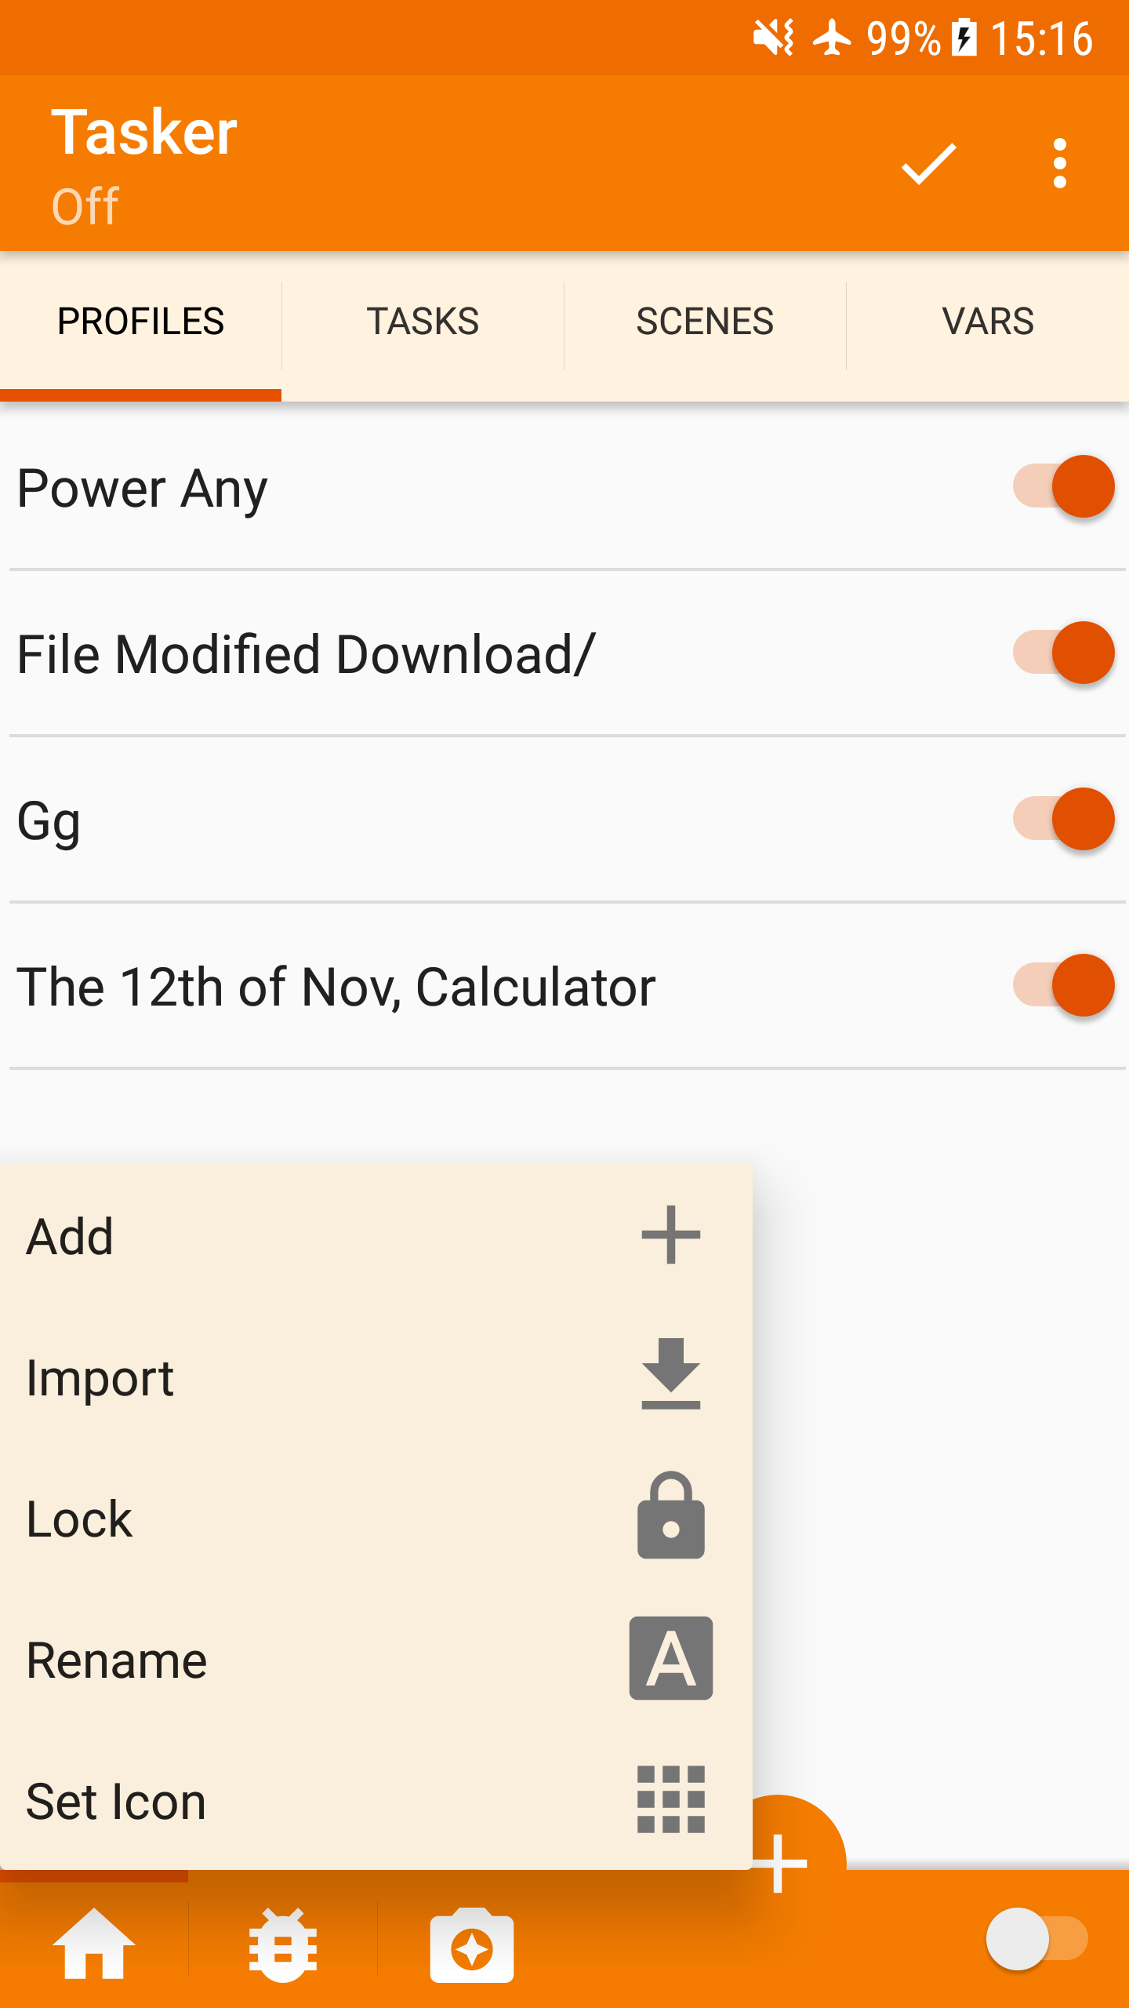1129x2008 pixels.
Task: Switch to the TASKS tab
Action: coord(423,322)
